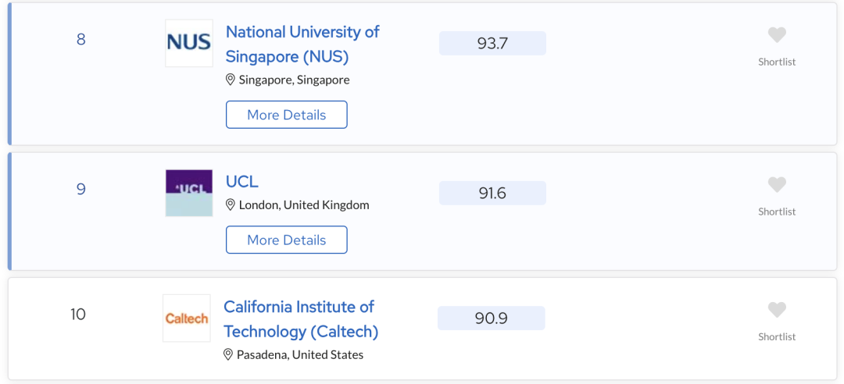Click the purple UCL logo image
The image size is (844, 384).
[189, 193]
